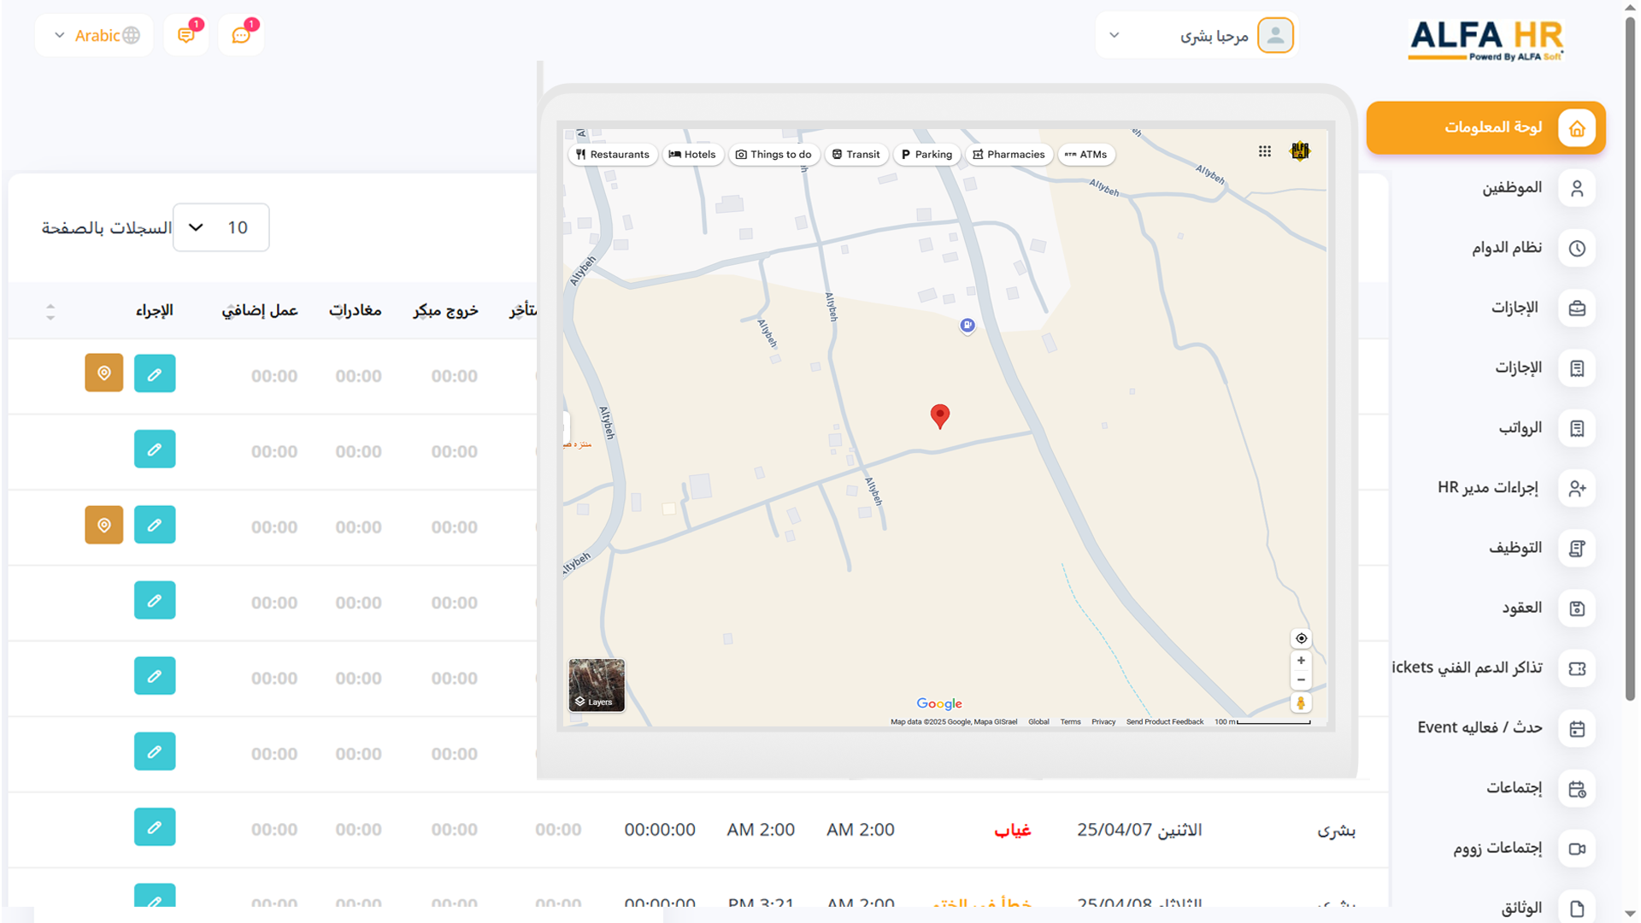Open the comments notification icon with badge

point(185,35)
